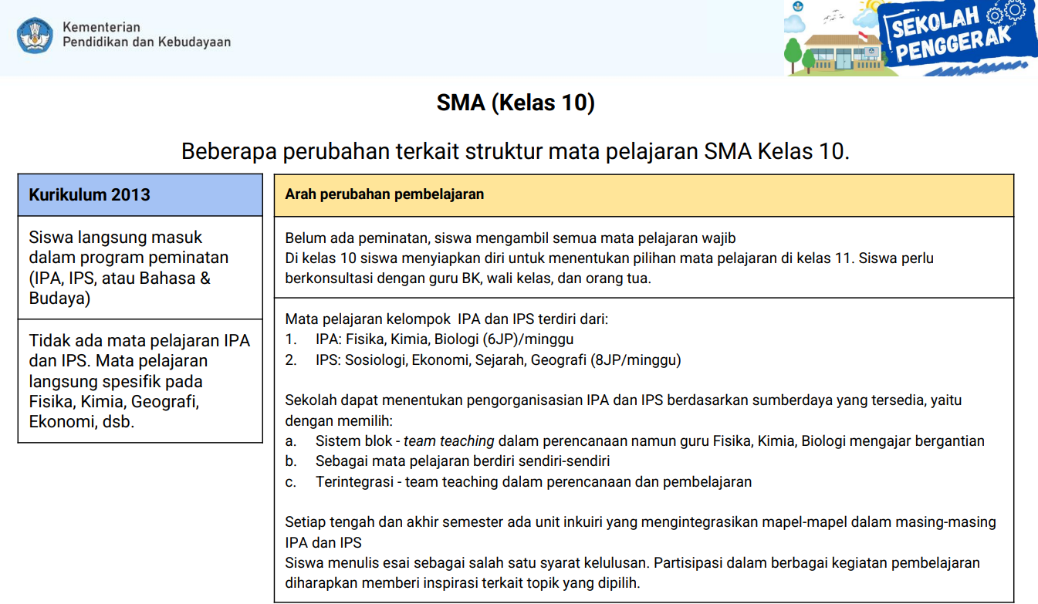Click the 'Arah perubahan pembelajaran' yellow header cell
Viewport: 1038px width, 604px height.
644,195
